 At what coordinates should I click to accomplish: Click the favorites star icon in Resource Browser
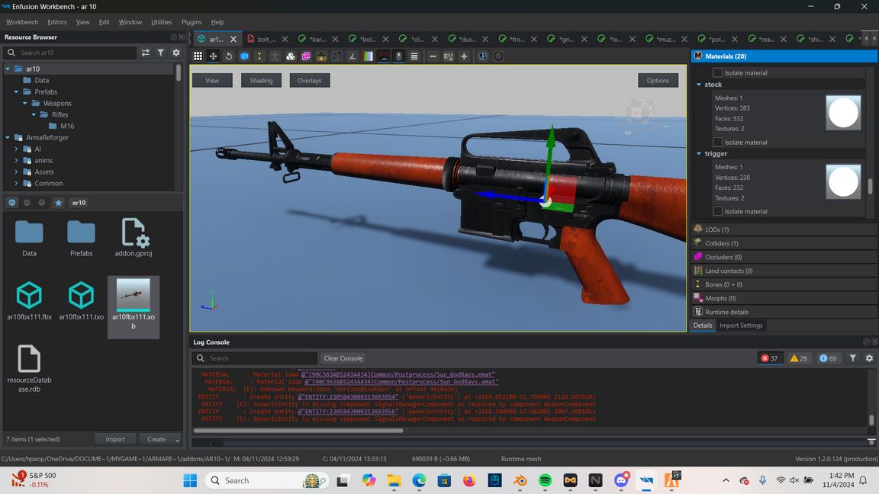pyautogui.click(x=58, y=203)
